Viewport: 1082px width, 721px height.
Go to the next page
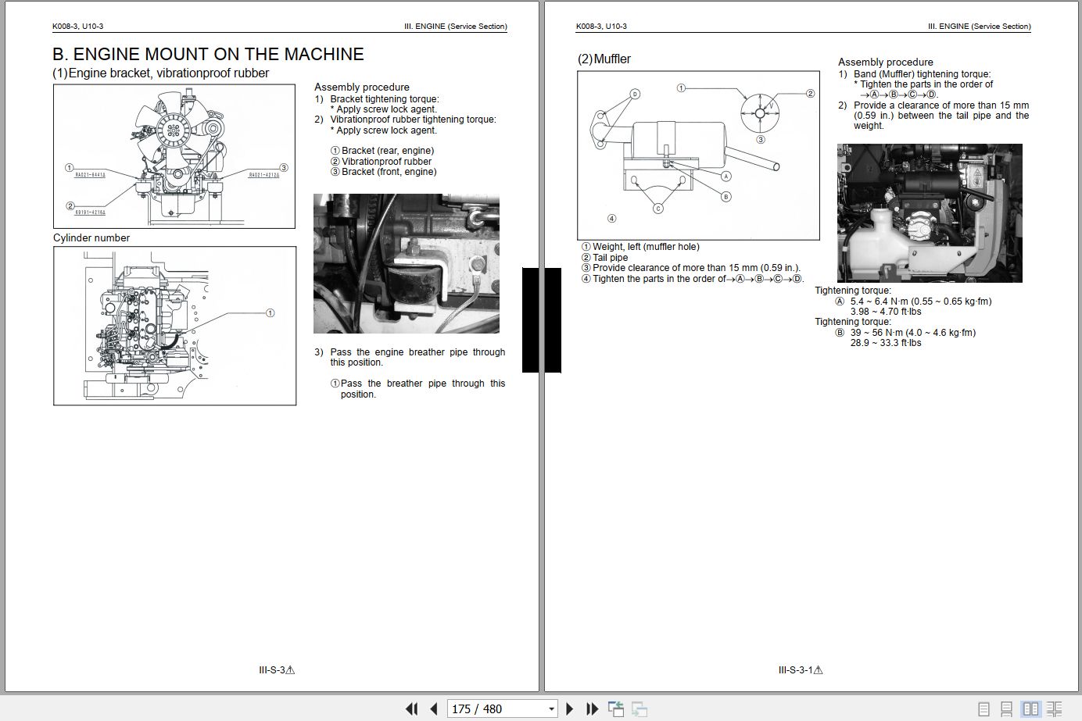pyautogui.click(x=569, y=709)
